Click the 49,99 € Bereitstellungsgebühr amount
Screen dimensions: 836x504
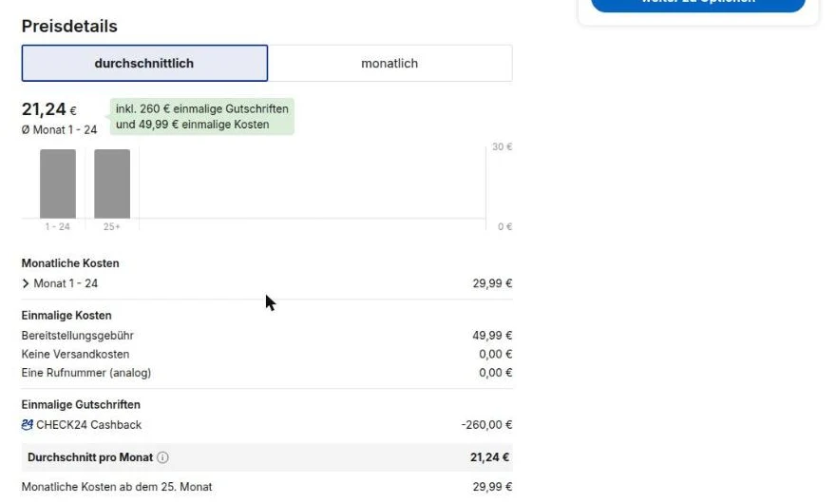coord(492,336)
